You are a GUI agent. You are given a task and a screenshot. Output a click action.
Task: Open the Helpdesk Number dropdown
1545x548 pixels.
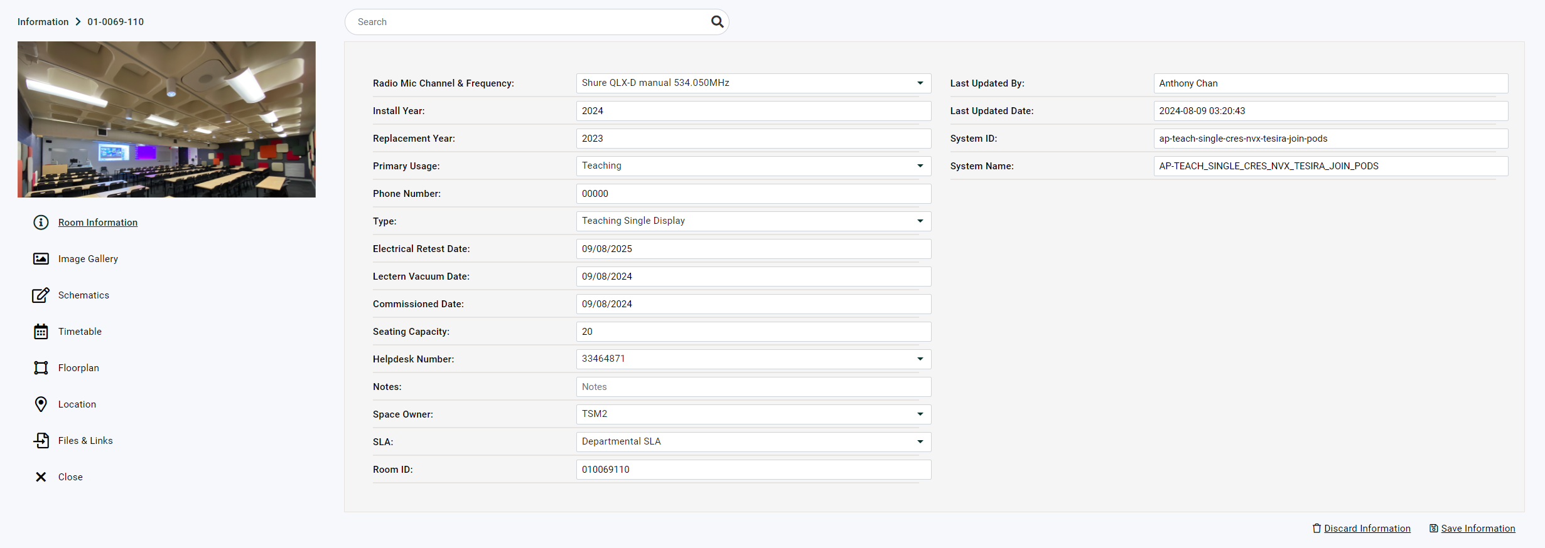pyautogui.click(x=753, y=359)
